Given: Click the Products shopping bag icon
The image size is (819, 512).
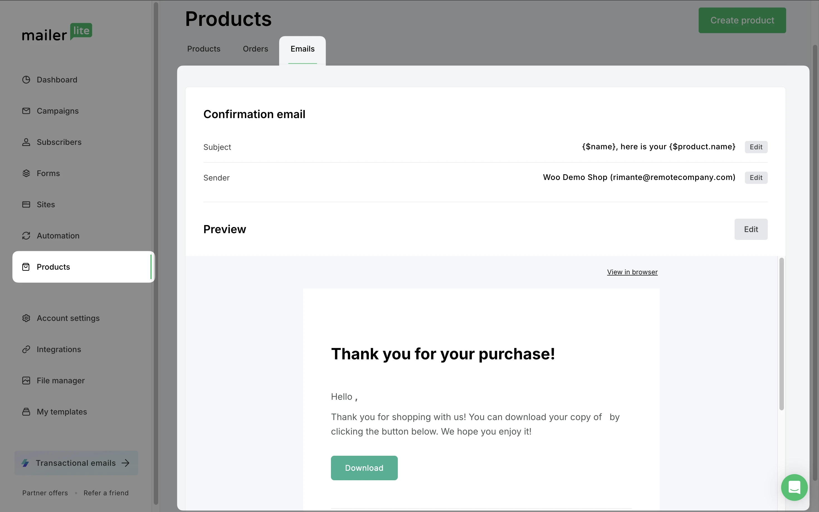Looking at the screenshot, I should [x=26, y=267].
